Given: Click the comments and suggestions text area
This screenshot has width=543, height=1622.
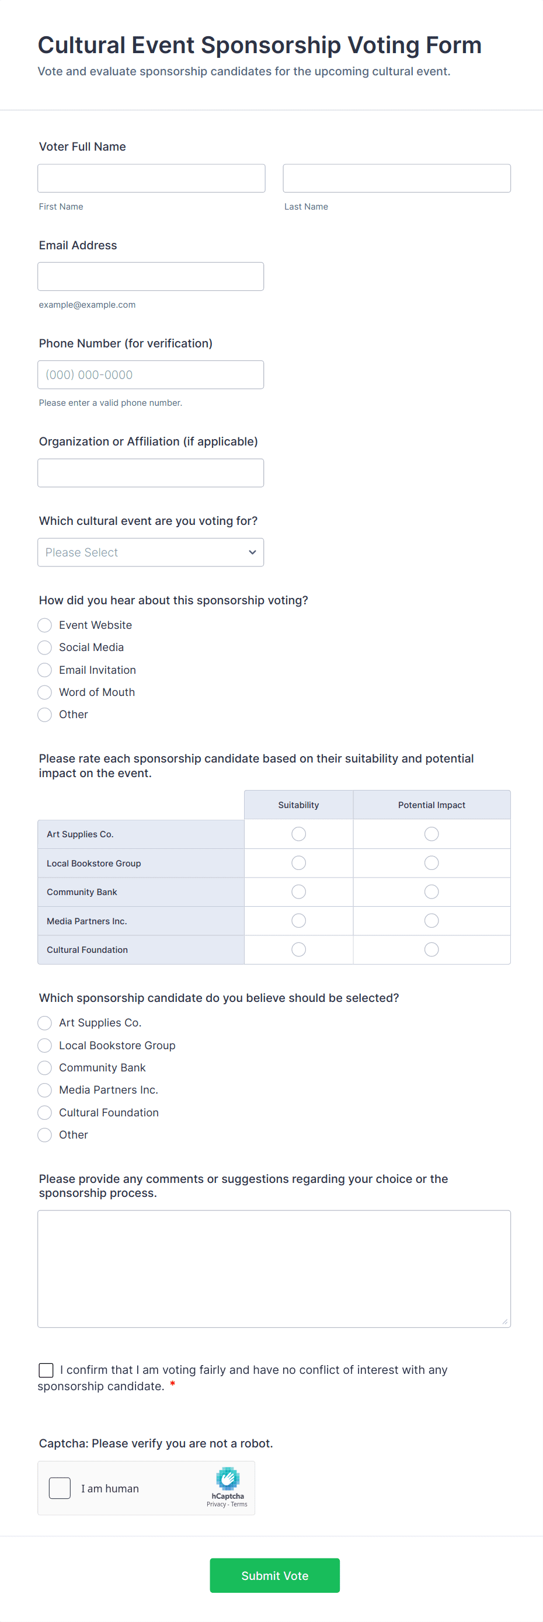Looking at the screenshot, I should 274,1268.
